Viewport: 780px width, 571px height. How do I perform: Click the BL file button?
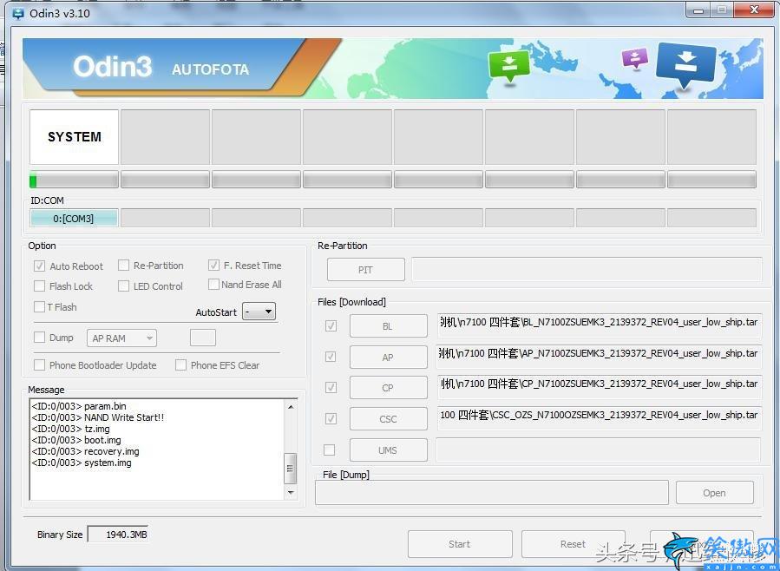coord(389,325)
